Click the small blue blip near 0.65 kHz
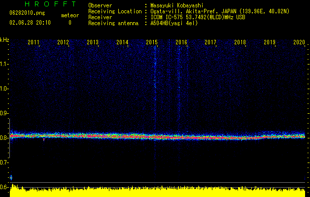 tap(11, 177)
